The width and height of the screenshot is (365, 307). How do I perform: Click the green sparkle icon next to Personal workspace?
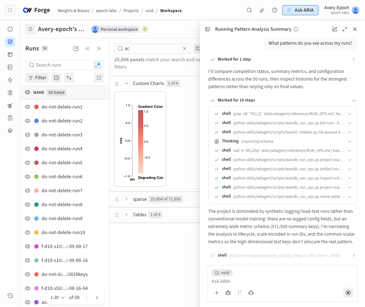click(145, 29)
